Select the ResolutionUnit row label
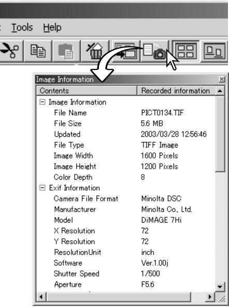The image size is (229, 307). (78, 252)
